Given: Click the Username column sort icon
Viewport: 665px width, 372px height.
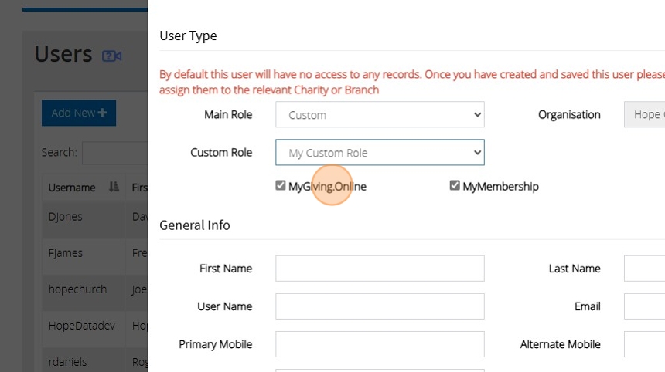Looking at the screenshot, I should pos(114,188).
